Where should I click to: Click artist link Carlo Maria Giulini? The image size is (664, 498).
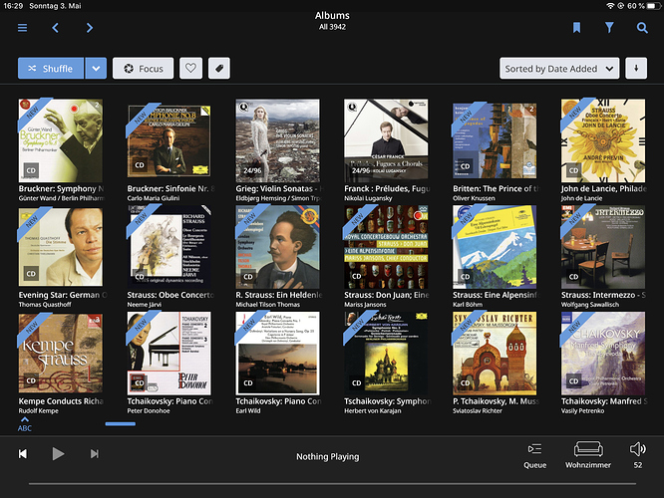pyautogui.click(x=154, y=198)
